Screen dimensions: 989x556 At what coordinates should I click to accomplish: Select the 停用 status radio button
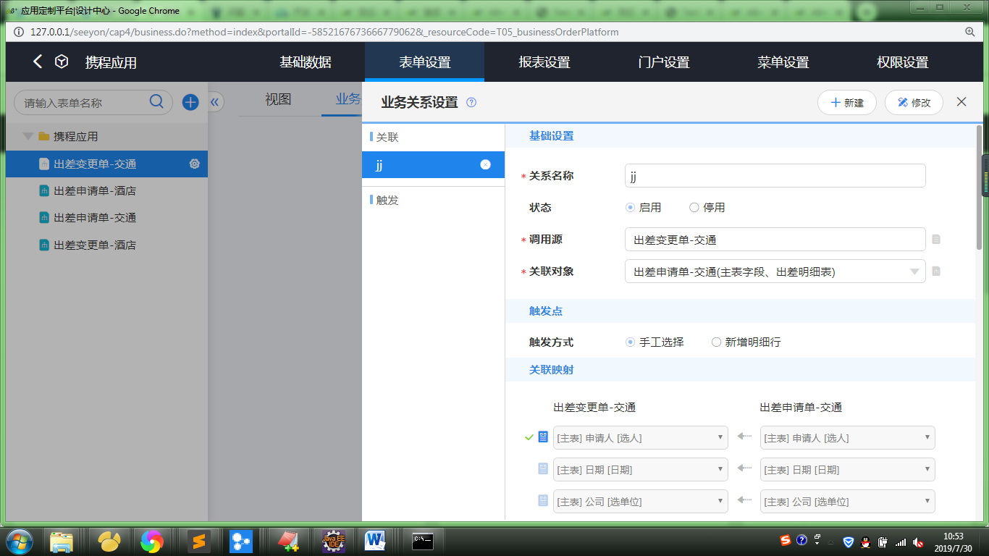(x=694, y=208)
